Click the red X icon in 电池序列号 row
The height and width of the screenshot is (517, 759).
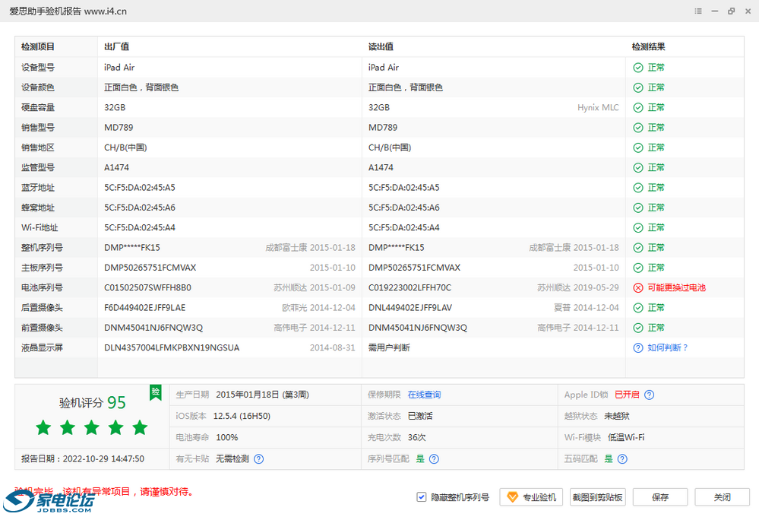[x=638, y=288]
